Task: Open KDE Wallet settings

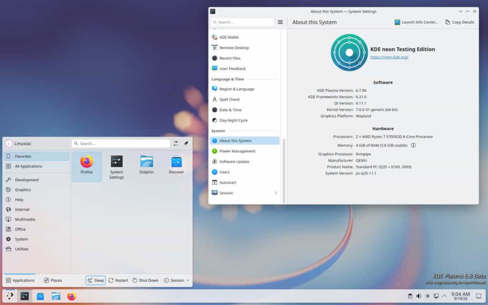Action: click(244, 37)
